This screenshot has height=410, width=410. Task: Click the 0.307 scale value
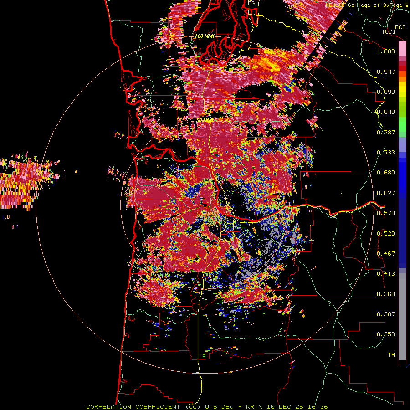386,314
